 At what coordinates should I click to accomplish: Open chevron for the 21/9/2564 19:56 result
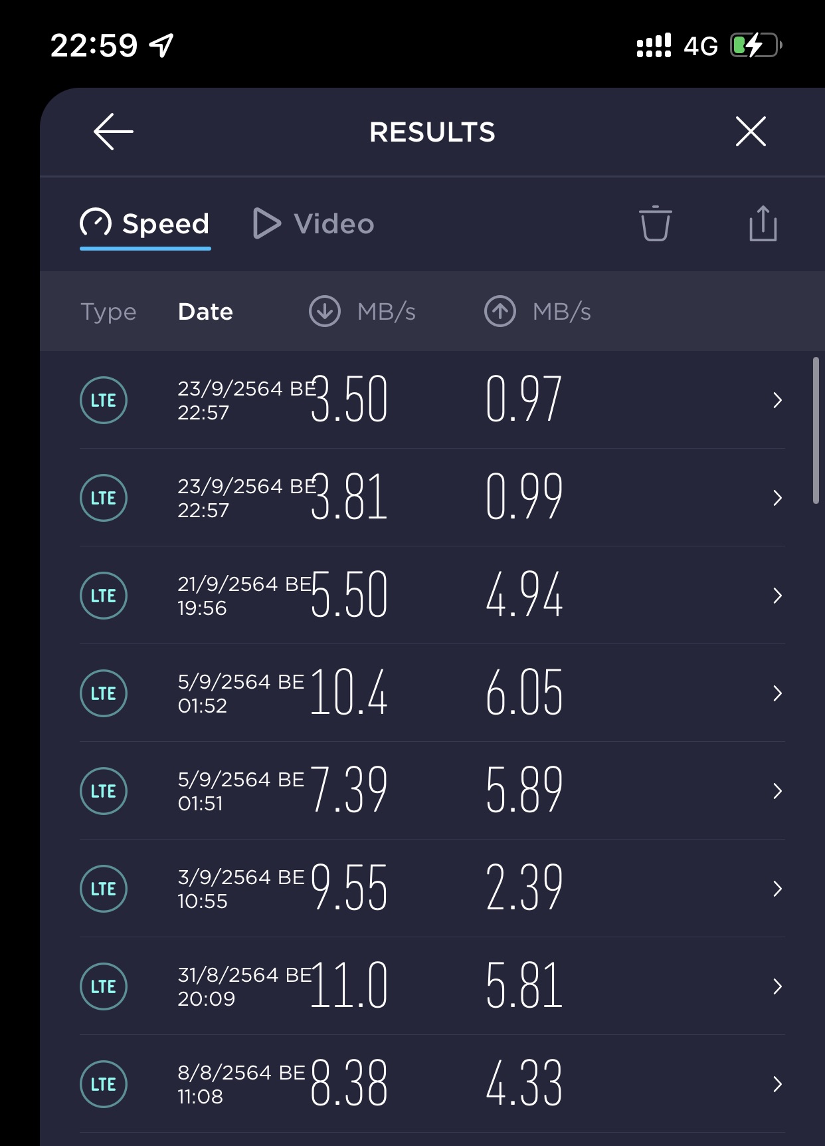[777, 596]
